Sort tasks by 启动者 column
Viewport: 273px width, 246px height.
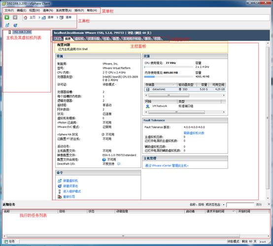coord(195,212)
